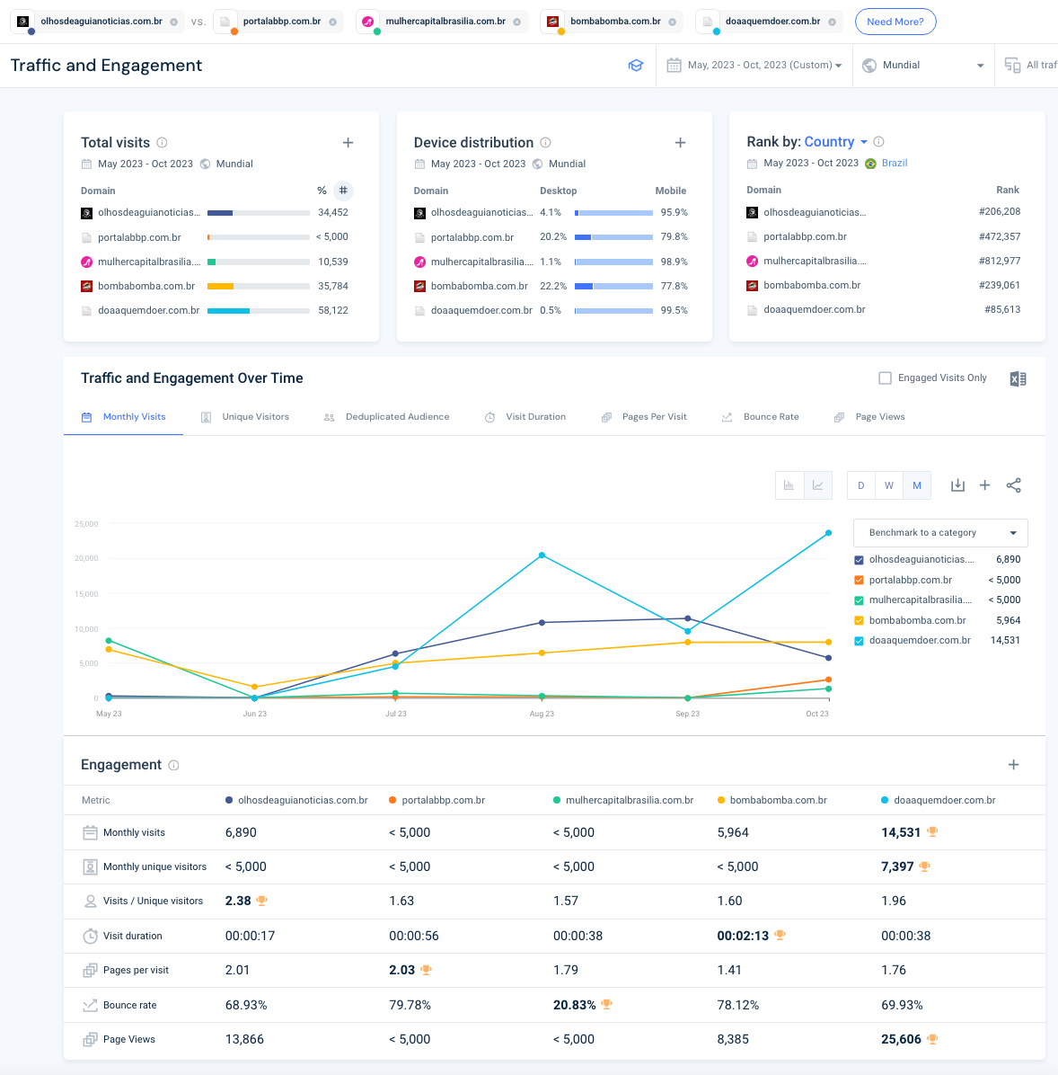
Task: Uncheck bombabomba.com.br in chart legend
Action: pyautogui.click(x=859, y=621)
